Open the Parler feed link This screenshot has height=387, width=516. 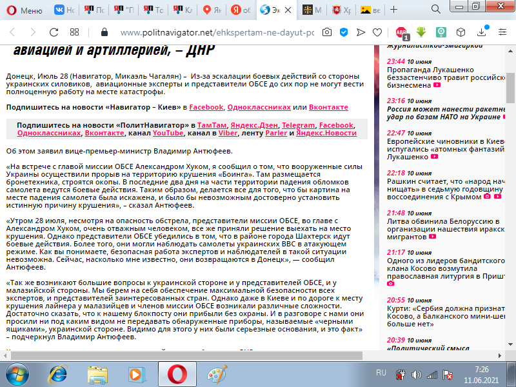tap(276, 133)
